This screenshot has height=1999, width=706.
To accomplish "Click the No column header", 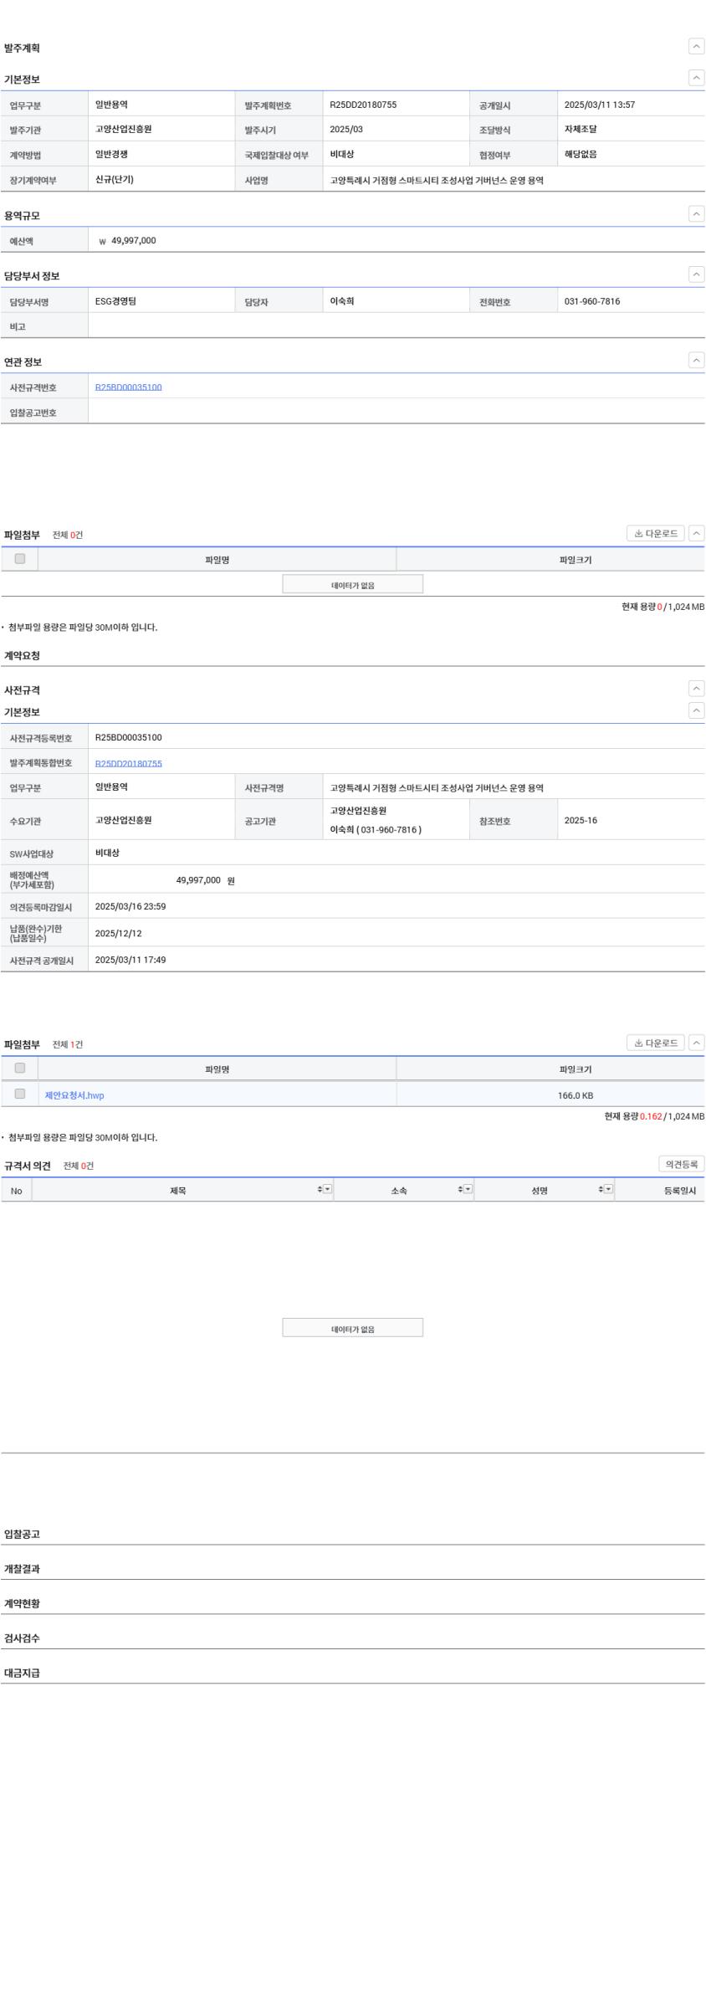I will tap(17, 1191).
